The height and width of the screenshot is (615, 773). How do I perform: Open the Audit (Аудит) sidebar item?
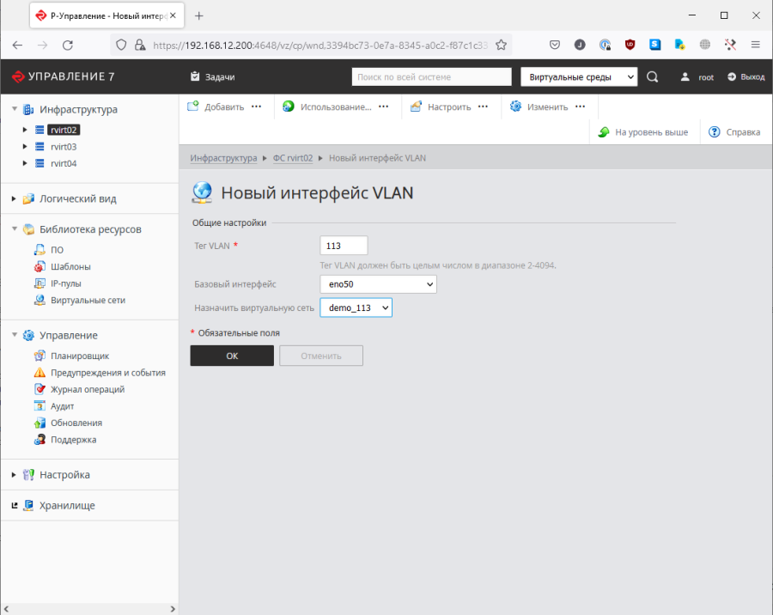62,406
